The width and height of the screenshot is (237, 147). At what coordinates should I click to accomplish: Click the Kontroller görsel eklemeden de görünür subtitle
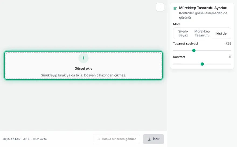pos(203,15)
